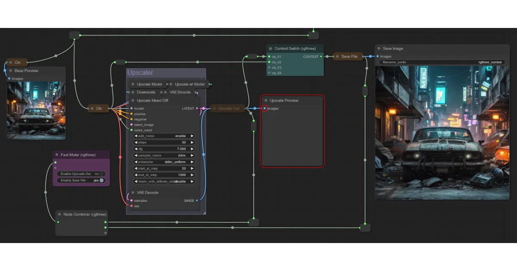
Task: Click the images input port on Upscale Preview
Action: [x=265, y=108]
